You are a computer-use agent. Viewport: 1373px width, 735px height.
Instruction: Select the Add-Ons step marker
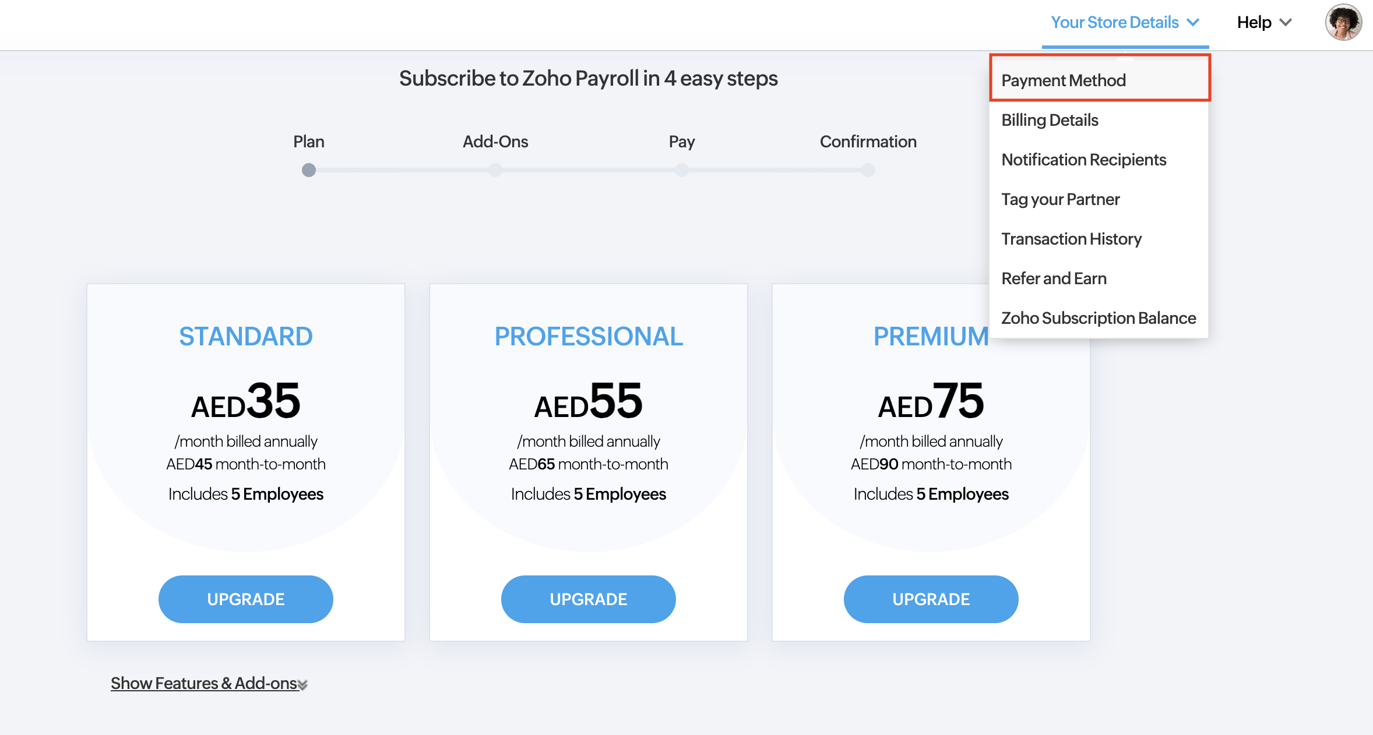click(x=495, y=170)
